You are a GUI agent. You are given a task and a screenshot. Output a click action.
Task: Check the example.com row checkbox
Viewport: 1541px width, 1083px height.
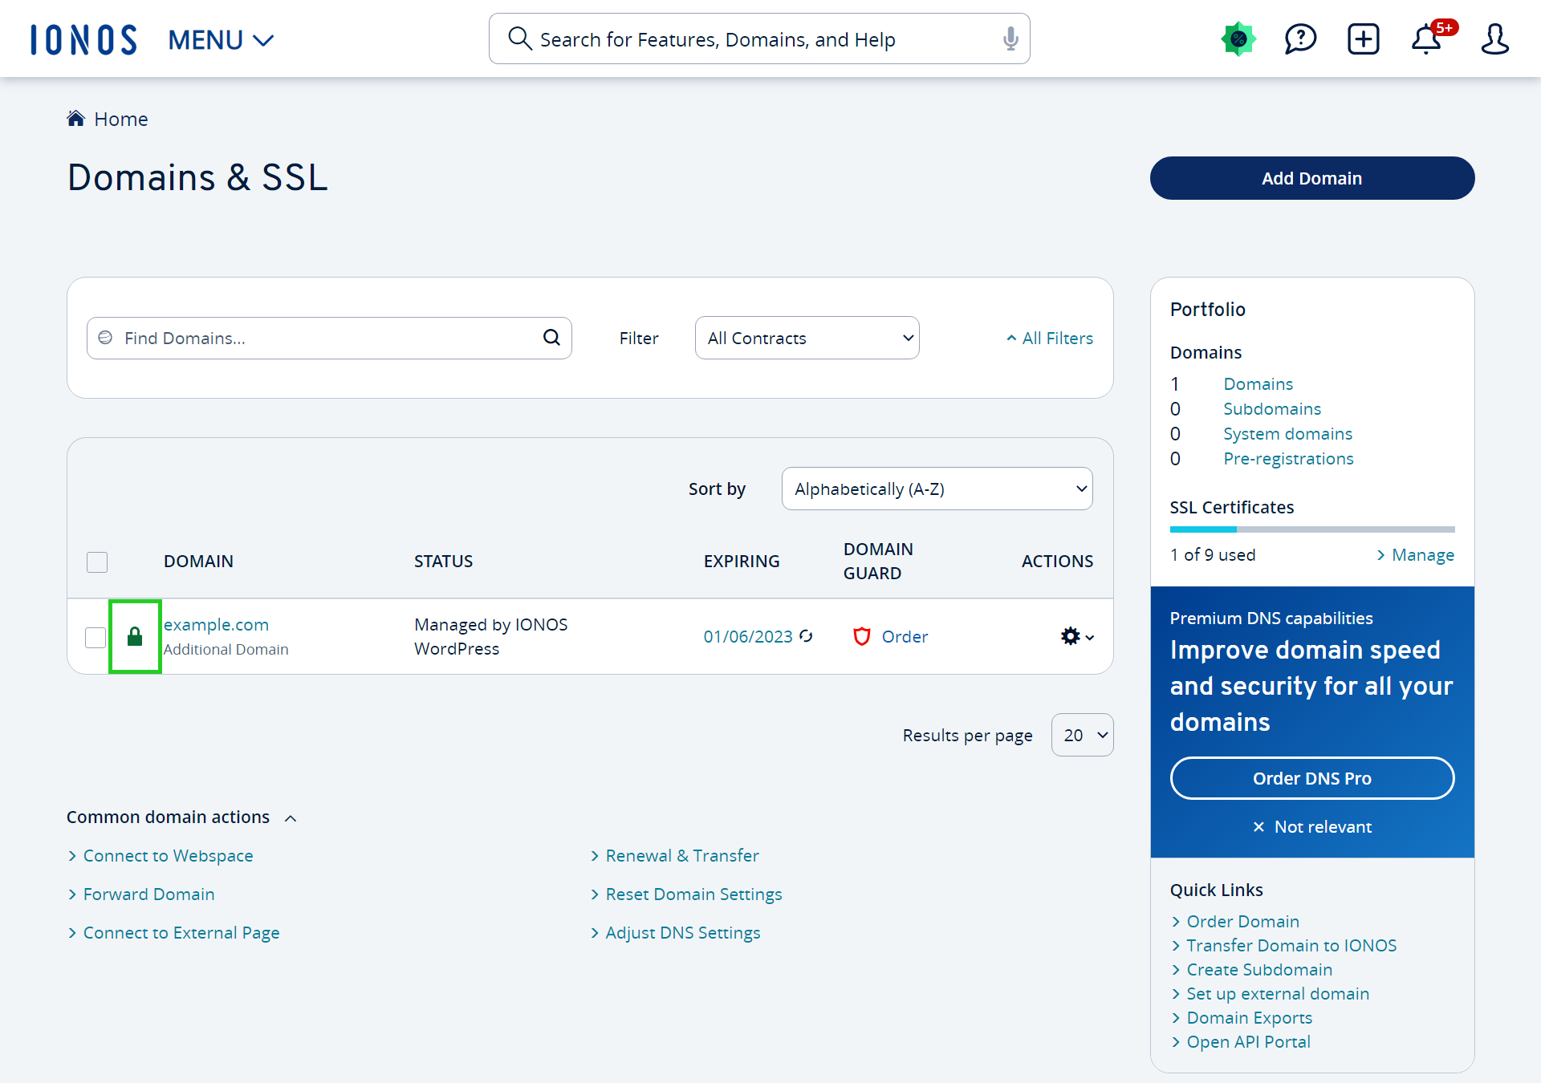(96, 637)
